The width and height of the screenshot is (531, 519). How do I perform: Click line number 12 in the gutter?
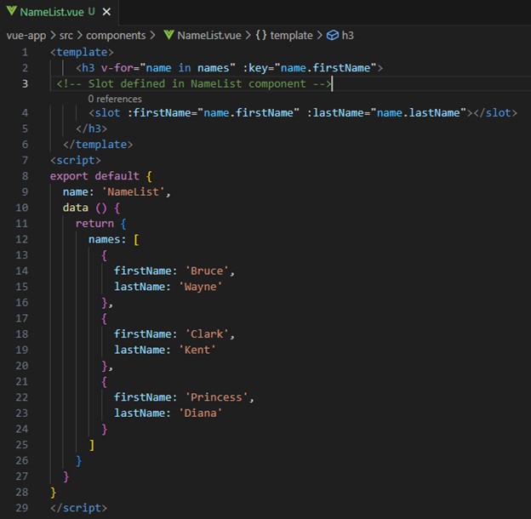[21, 239]
